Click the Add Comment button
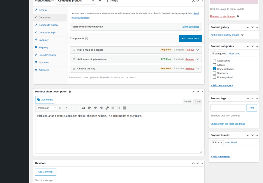 pyautogui.click(x=45, y=172)
